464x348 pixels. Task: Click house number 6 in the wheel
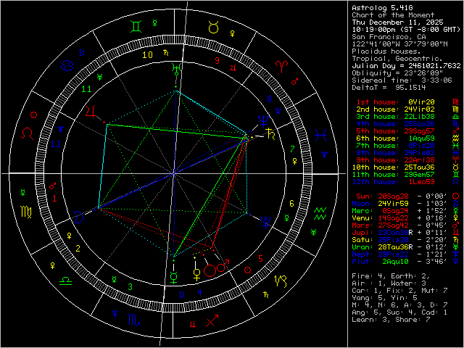[291, 203]
